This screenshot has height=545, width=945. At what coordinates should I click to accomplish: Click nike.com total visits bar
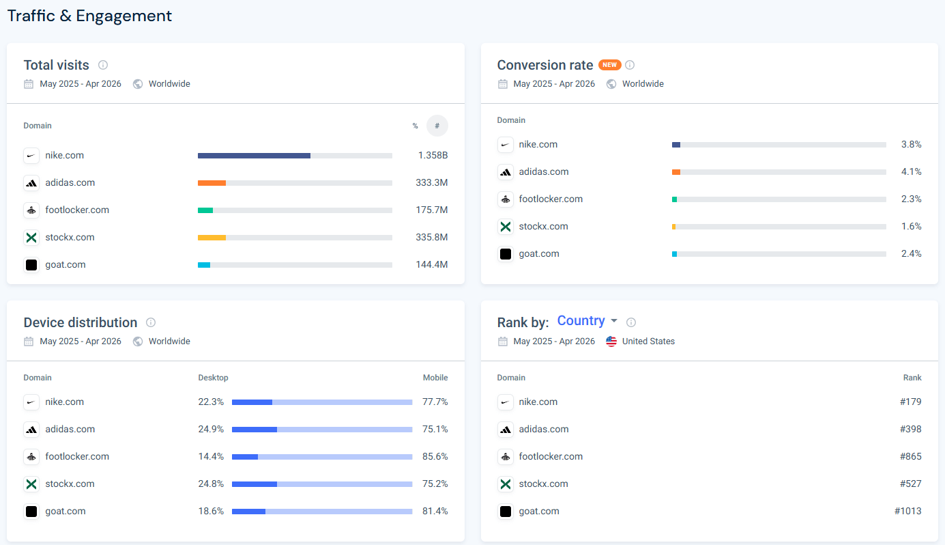click(295, 156)
